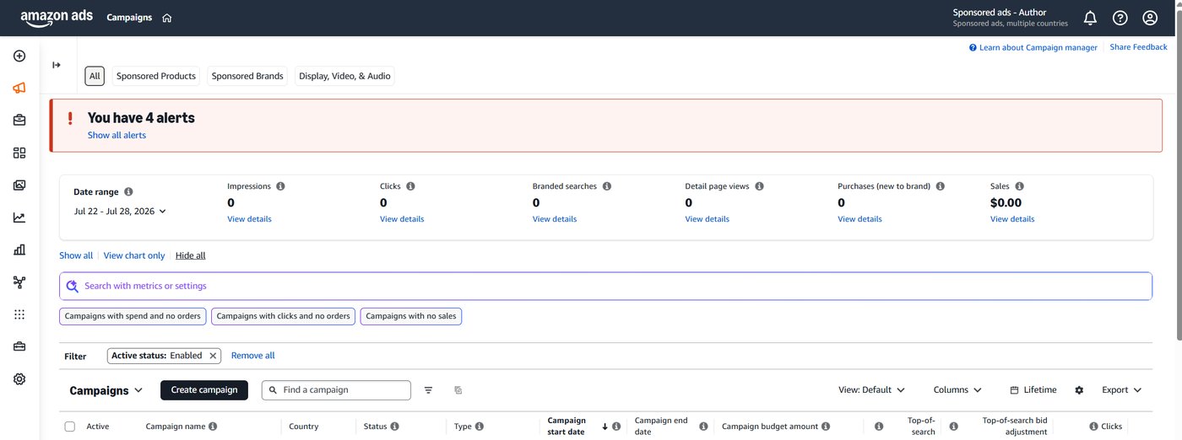
Task: Click View details under Sales
Action: click(x=1012, y=219)
